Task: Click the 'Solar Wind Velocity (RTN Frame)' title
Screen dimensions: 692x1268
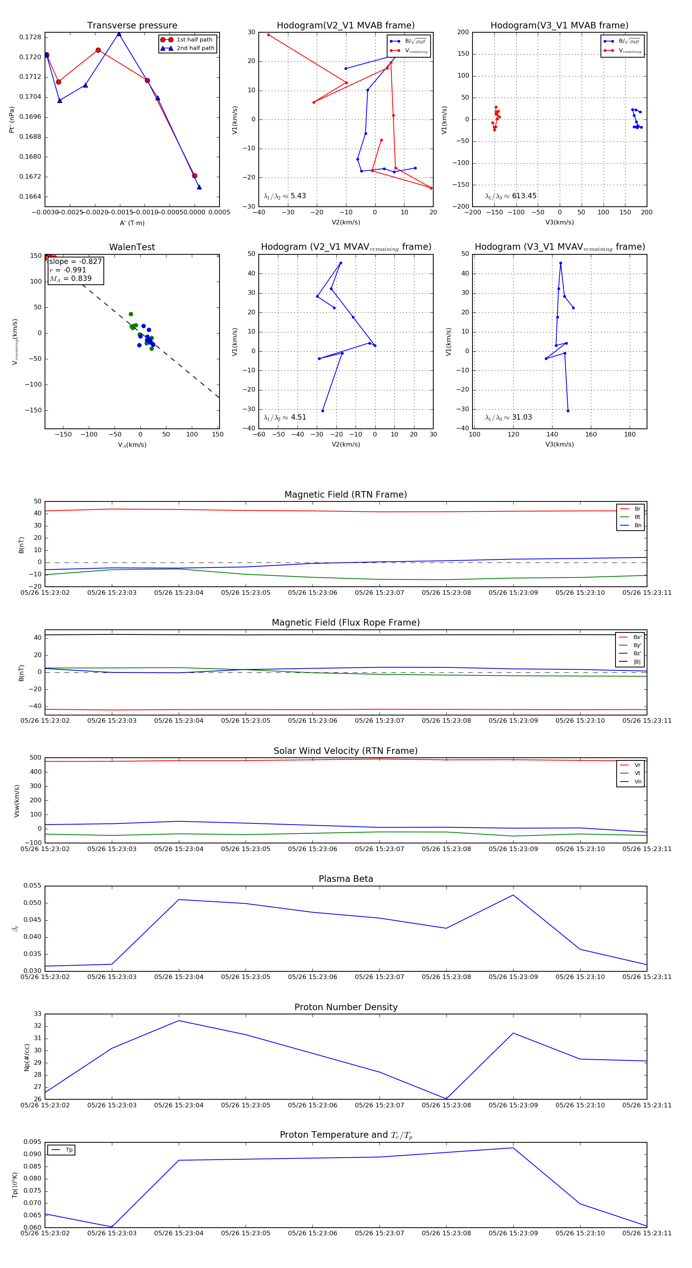Action: [346, 751]
